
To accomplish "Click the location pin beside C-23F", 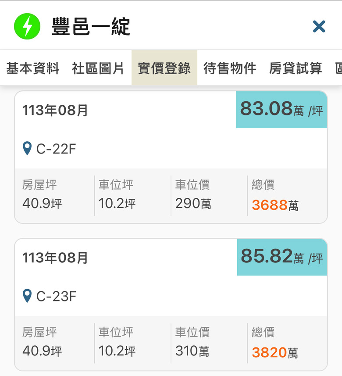I will [x=27, y=296].
